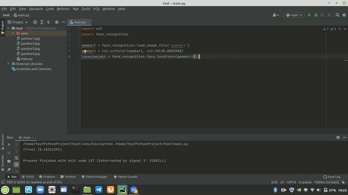348x195 pixels.
Task: Hide the Project tool window
Action: click(63, 22)
